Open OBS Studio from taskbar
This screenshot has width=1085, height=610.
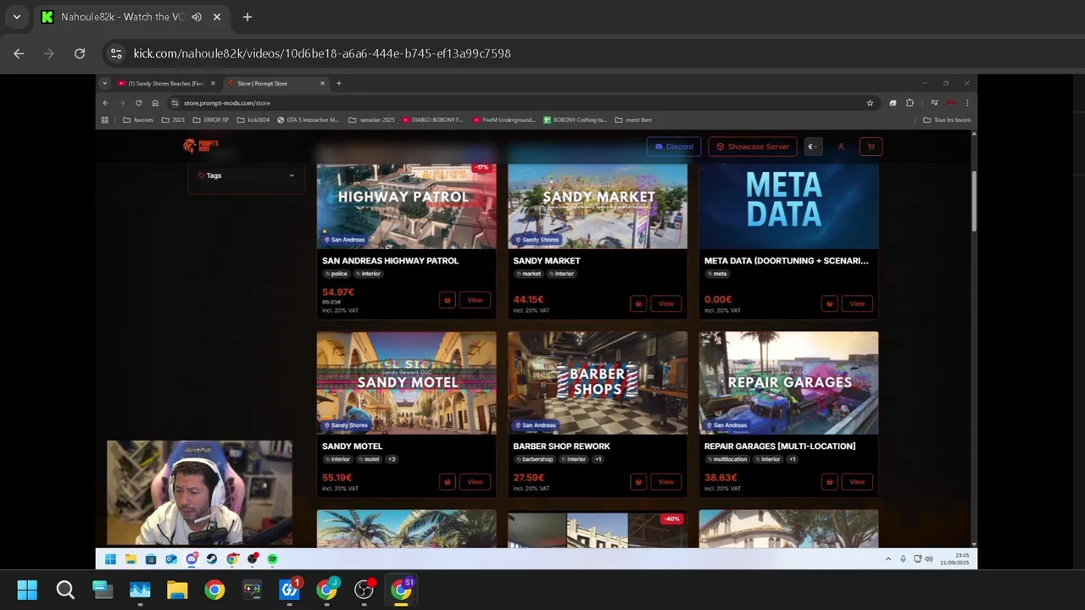point(364,590)
